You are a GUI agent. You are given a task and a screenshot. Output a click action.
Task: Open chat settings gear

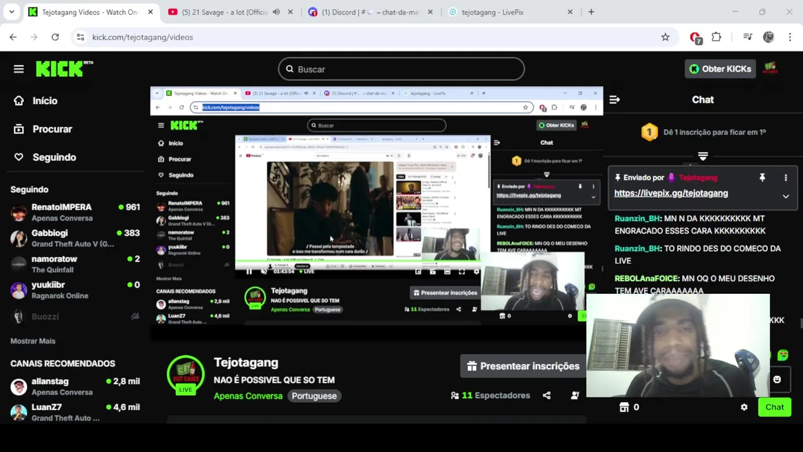pyautogui.click(x=744, y=407)
